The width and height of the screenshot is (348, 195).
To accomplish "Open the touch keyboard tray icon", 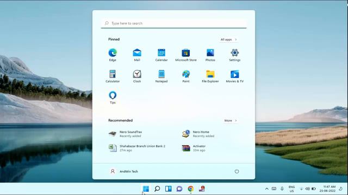I will coord(274,188).
